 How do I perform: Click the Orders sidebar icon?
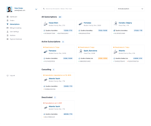pyautogui.click(x=8, y=21)
